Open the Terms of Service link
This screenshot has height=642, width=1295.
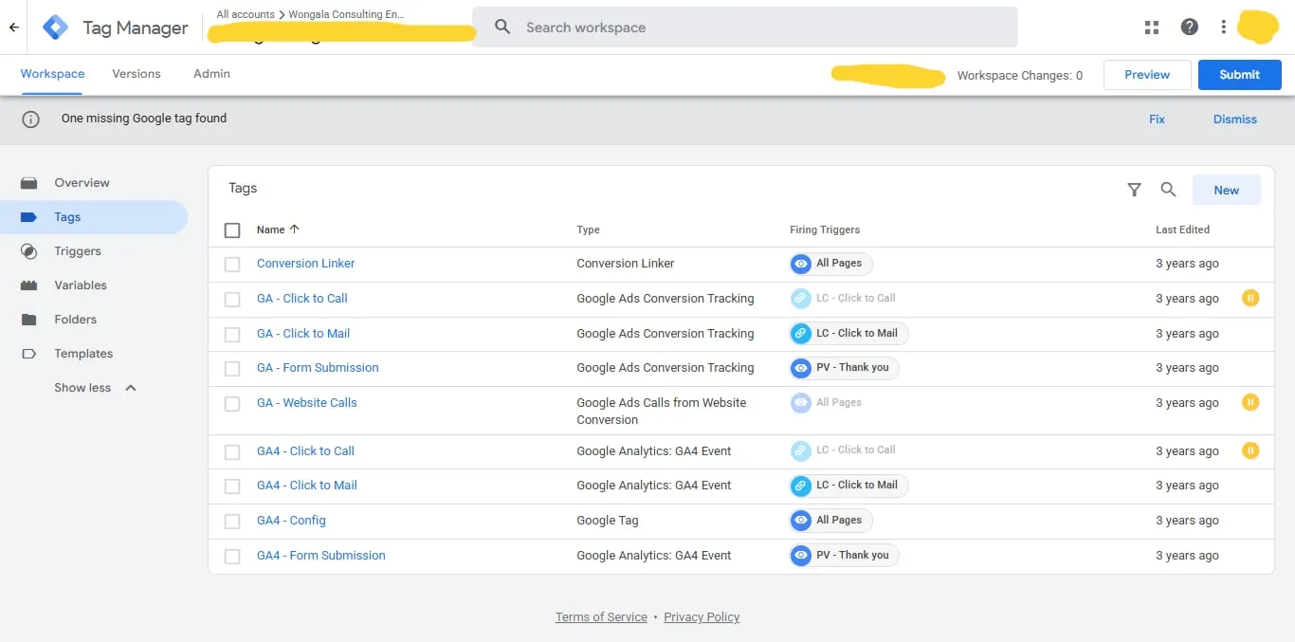(601, 617)
